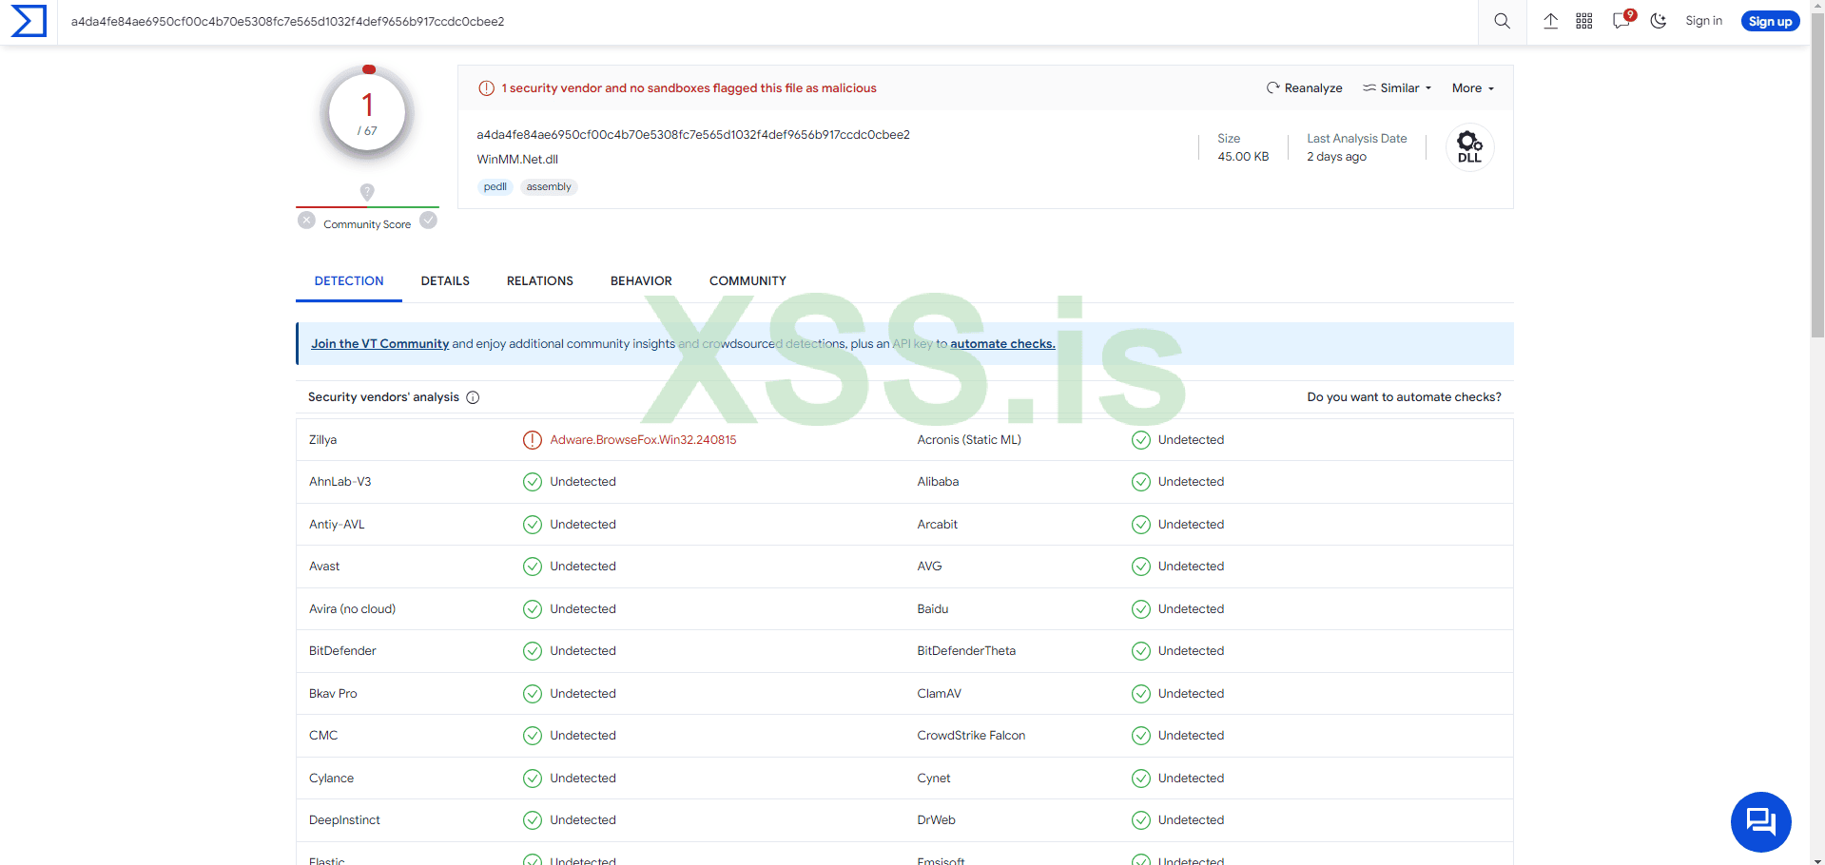
Task: Click the DLL file type icon
Action: (1469, 146)
